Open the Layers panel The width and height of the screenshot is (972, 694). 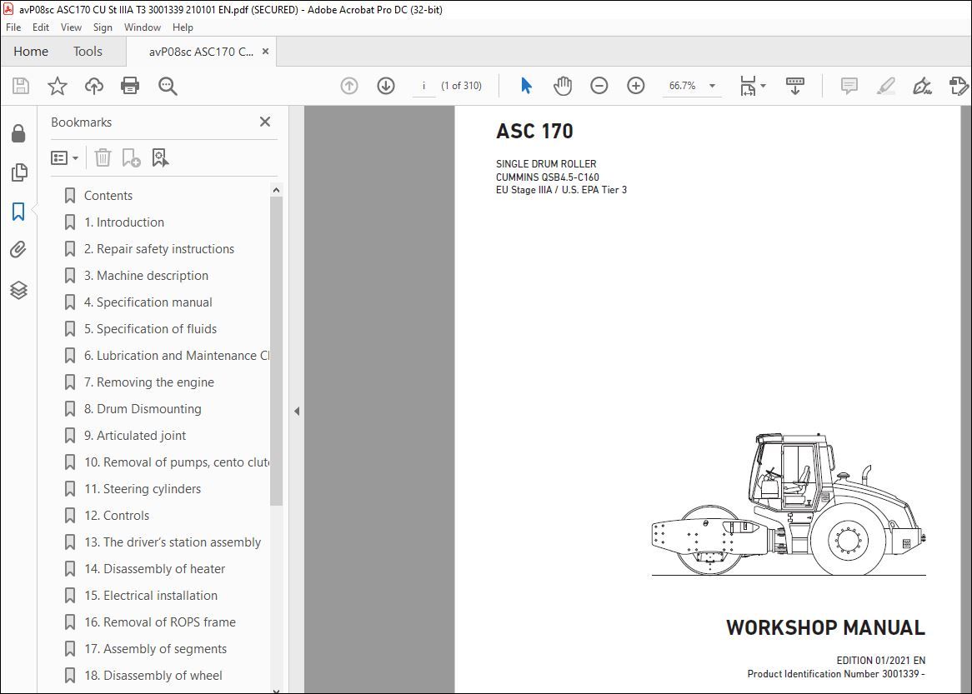click(18, 289)
